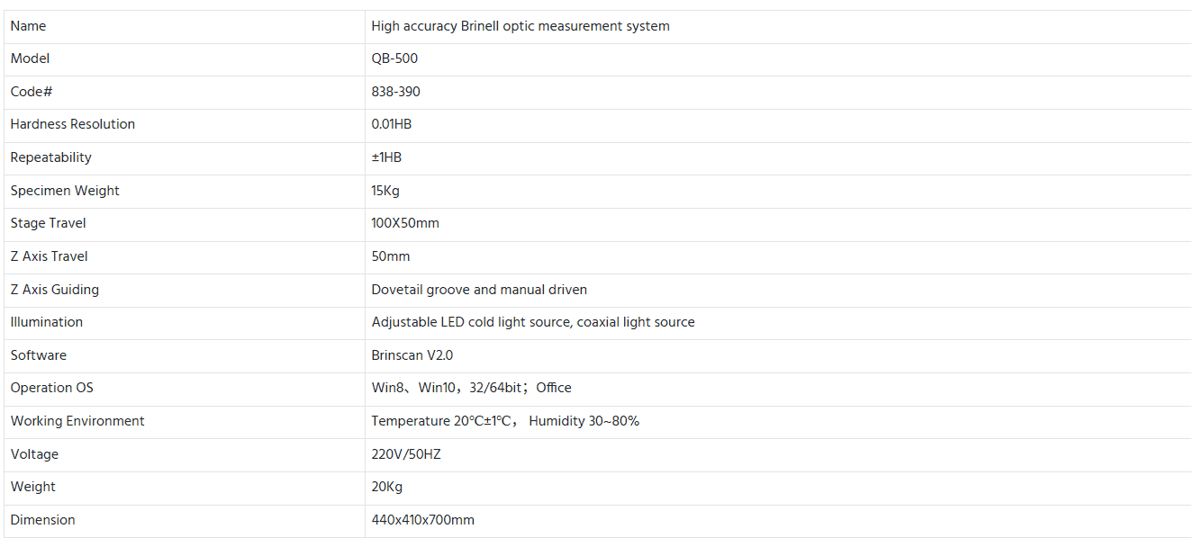1195x538 pixels.
Task: Click the Hardness Resolution row label
Action: click(72, 124)
